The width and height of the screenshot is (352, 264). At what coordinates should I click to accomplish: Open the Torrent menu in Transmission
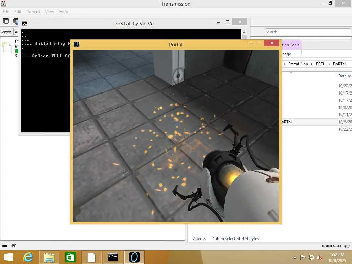33,12
